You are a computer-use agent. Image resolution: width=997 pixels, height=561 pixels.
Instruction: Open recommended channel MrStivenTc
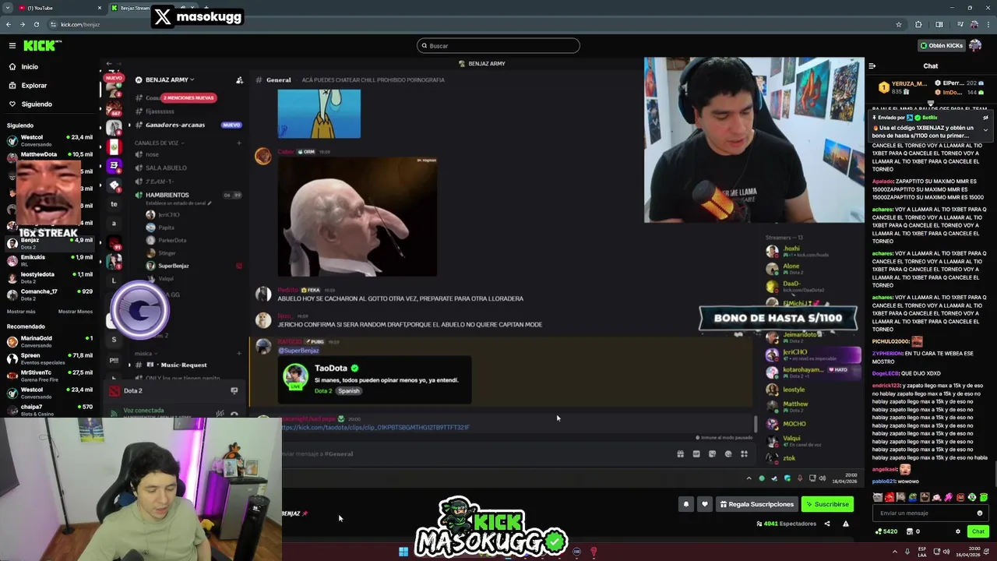click(49, 376)
